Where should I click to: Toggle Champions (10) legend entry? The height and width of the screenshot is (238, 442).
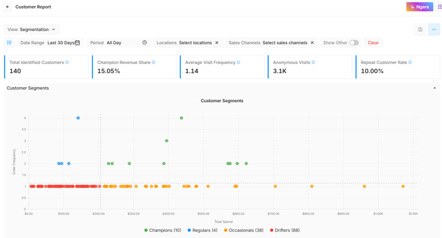click(163, 230)
